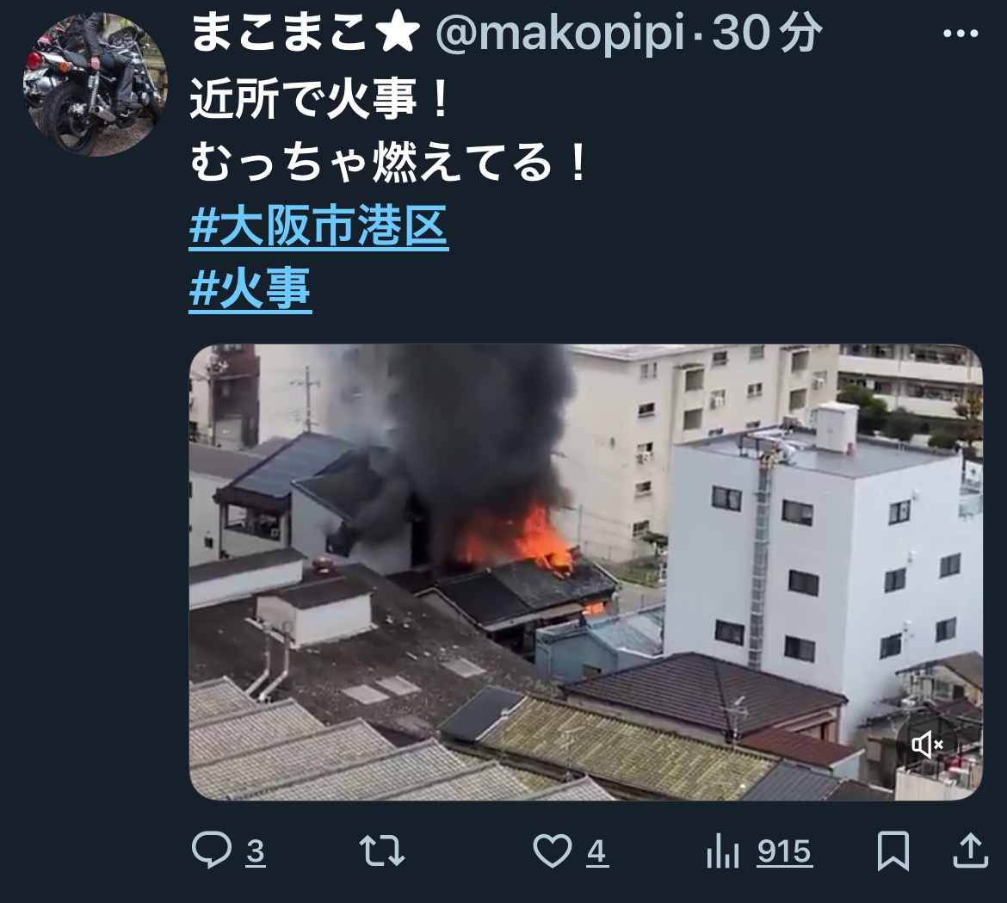Open the #大阪市港区 hashtag link
Image resolution: width=1007 pixels, height=903 pixels.
coord(318,226)
